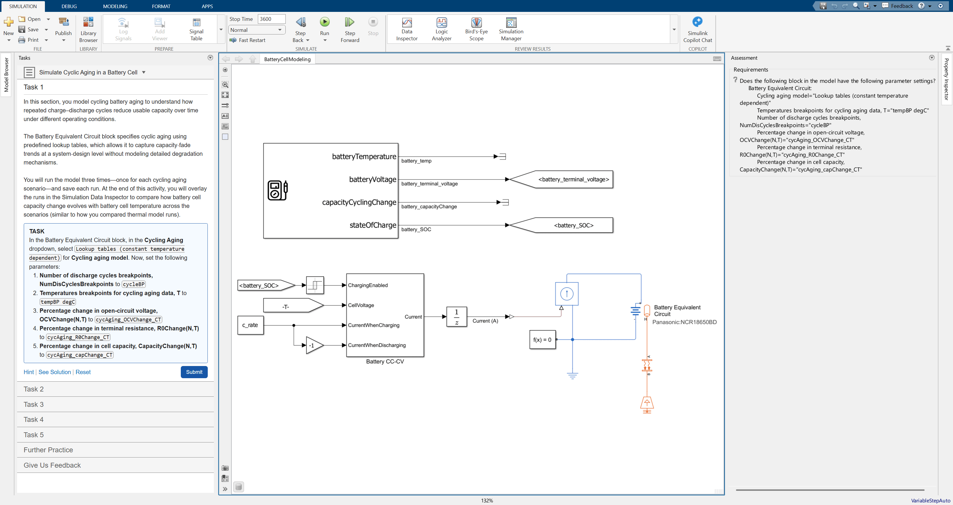
Task: Switch to the MODELING tab
Action: tap(115, 6)
